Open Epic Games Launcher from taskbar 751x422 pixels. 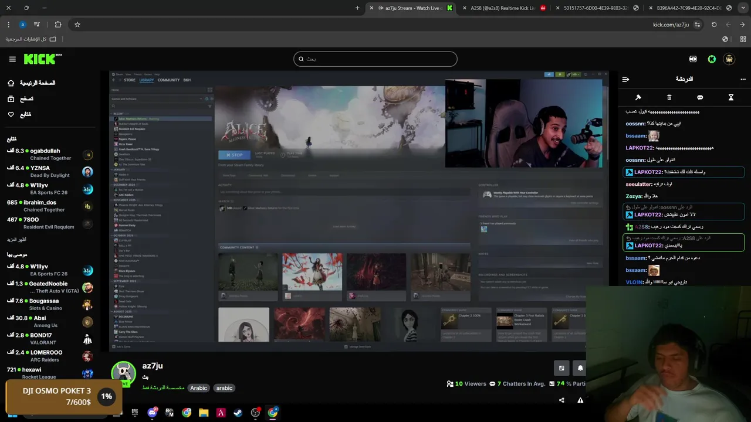click(135, 413)
